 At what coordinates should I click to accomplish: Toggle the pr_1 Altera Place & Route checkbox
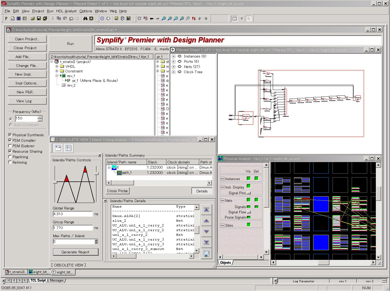69,81
